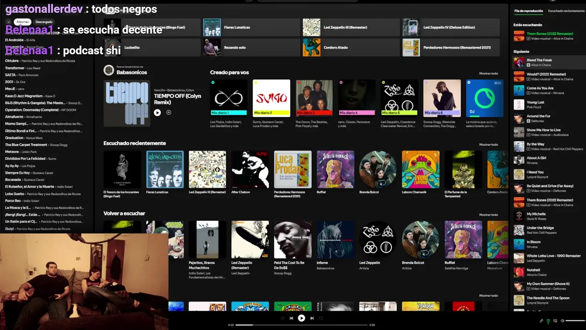This screenshot has width=586, height=330.
Task: Open Mix diario 6 playlist
Action: tap(442, 98)
